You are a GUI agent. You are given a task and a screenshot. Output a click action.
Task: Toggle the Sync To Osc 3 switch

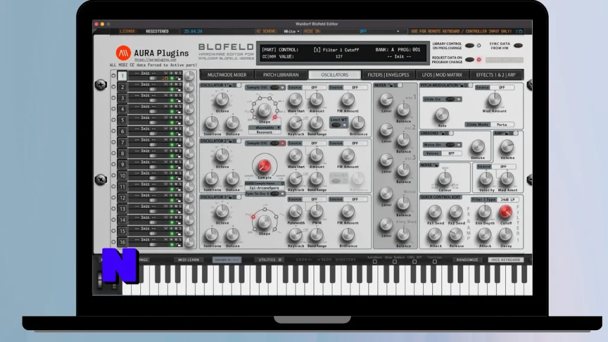[274, 194]
